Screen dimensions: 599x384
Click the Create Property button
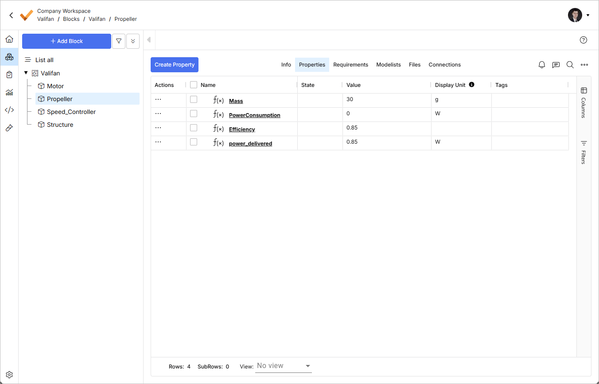coord(175,65)
